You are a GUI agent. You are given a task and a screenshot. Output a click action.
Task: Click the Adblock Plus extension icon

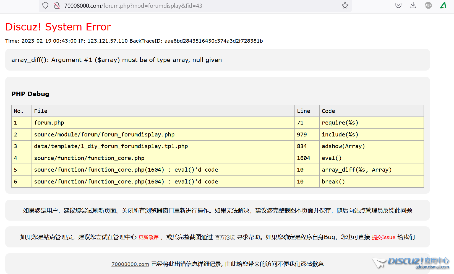[428, 6]
